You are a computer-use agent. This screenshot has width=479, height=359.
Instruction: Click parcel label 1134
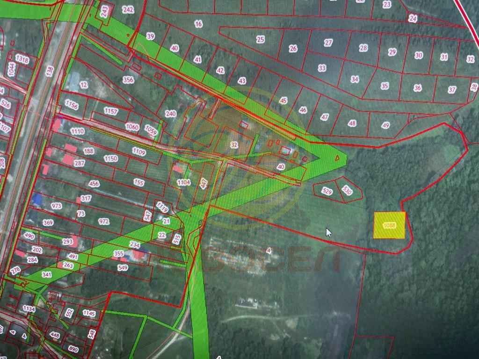point(29,309)
